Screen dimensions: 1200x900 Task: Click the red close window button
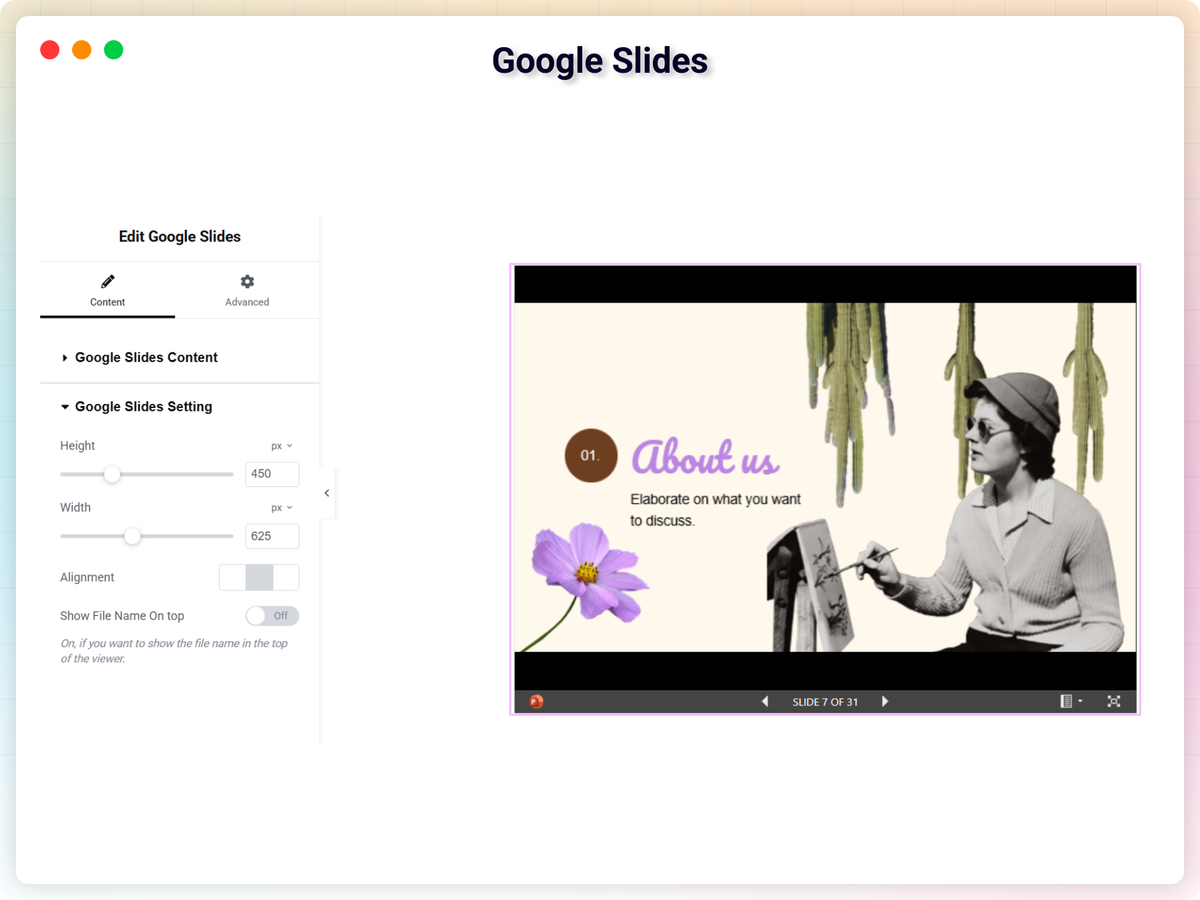click(x=50, y=50)
